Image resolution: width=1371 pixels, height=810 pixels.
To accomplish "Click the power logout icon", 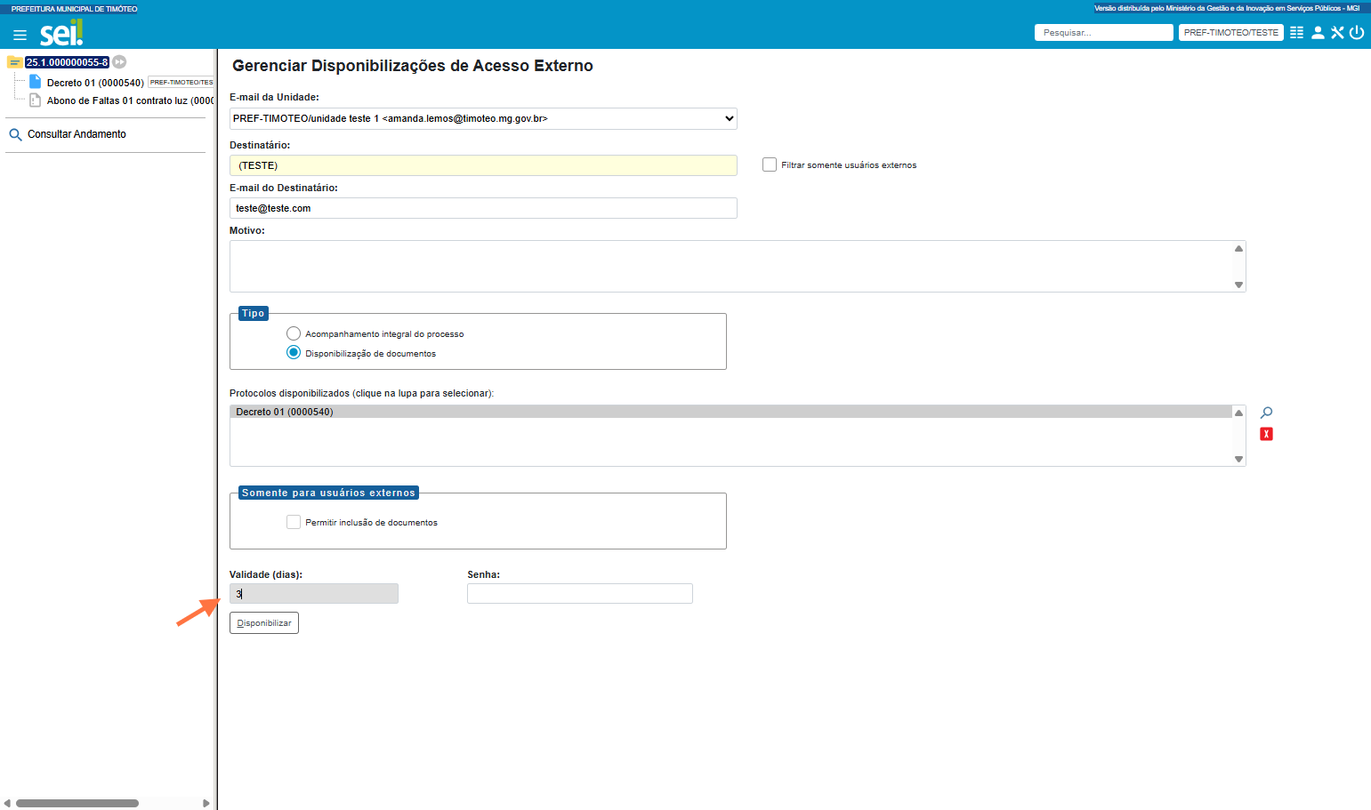I will tap(1357, 32).
